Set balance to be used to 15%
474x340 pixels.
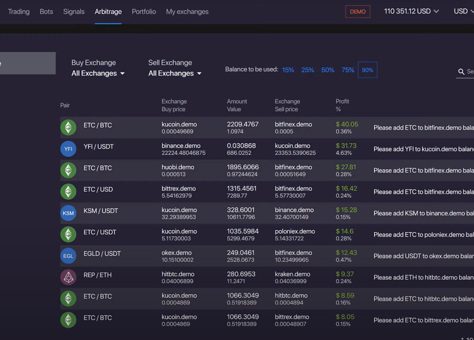[x=288, y=70]
